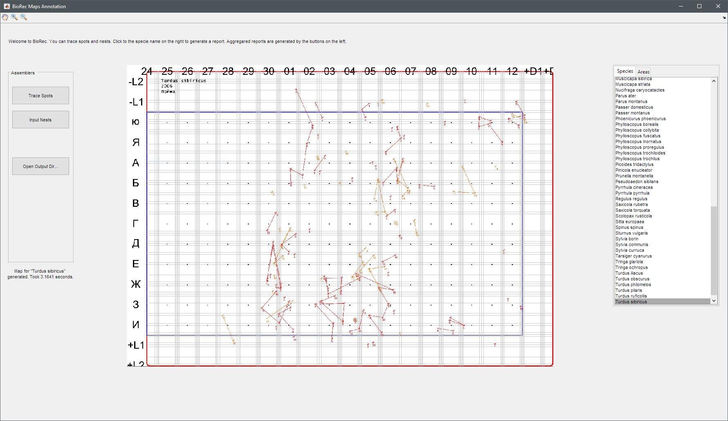
Task: Choose Parus montanus from the list
Action: coord(631,101)
